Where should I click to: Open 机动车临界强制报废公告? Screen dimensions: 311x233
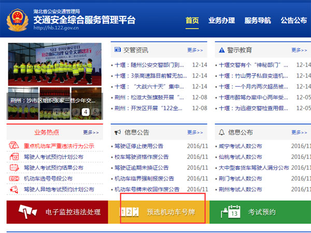click(x=144, y=179)
